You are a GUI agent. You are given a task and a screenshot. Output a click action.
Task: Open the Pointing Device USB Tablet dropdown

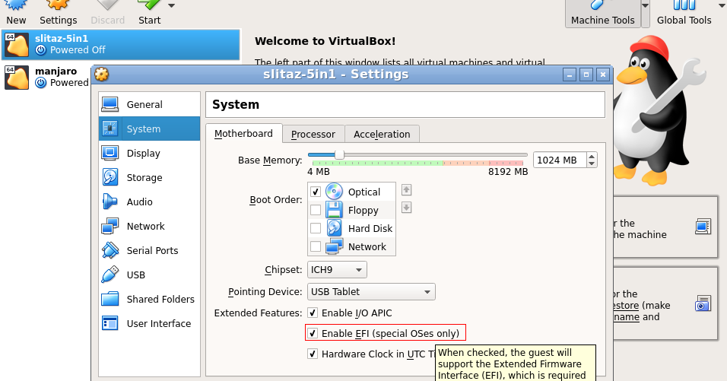371,291
